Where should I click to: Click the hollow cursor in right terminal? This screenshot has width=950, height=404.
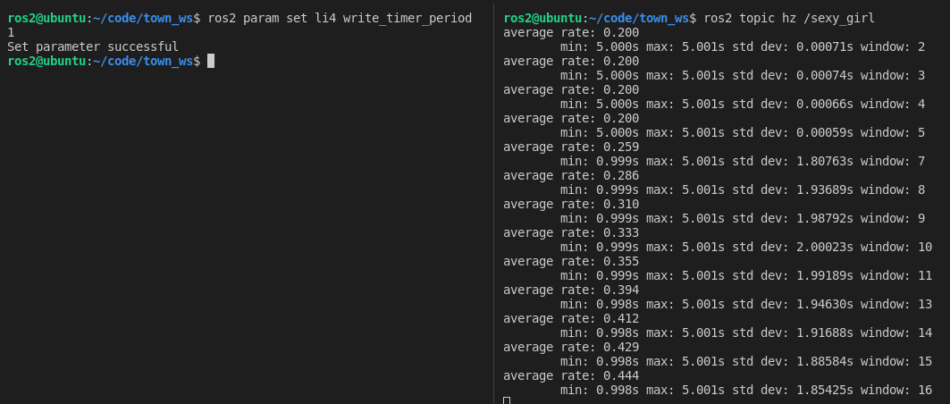(507, 400)
